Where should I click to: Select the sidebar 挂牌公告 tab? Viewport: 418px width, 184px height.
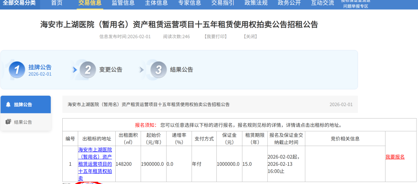(x=26, y=105)
